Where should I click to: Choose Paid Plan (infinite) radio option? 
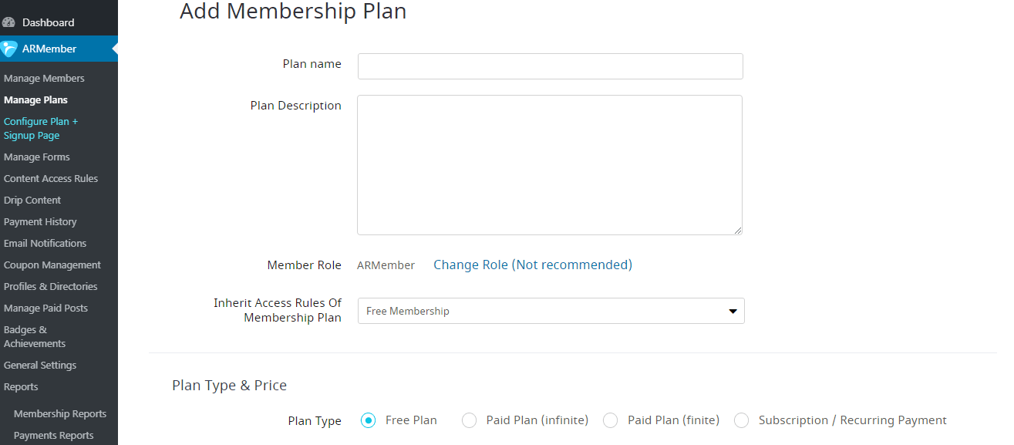tap(469, 420)
